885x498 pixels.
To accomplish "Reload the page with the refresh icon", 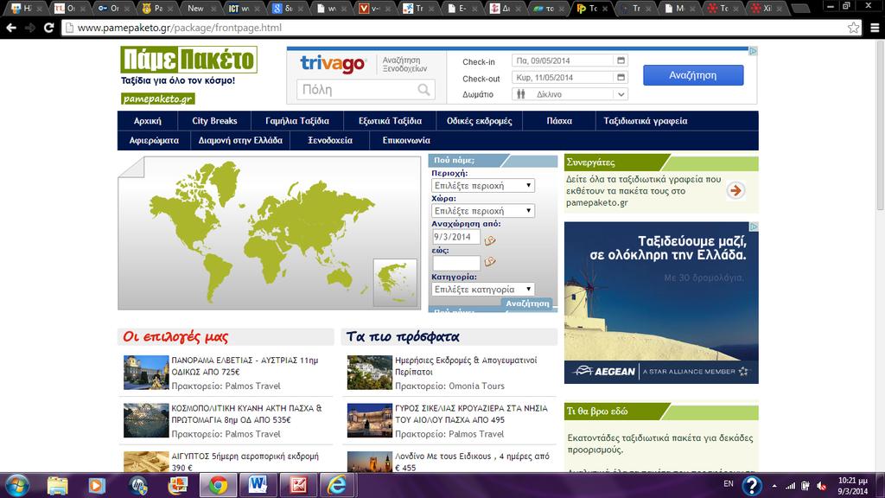I will pos(49,28).
